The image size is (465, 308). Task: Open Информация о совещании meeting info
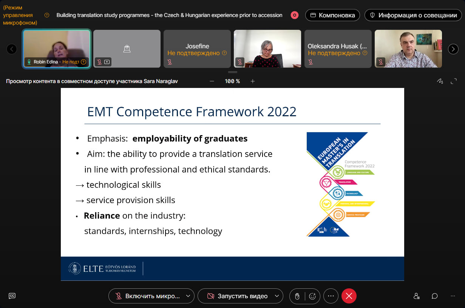click(x=413, y=15)
